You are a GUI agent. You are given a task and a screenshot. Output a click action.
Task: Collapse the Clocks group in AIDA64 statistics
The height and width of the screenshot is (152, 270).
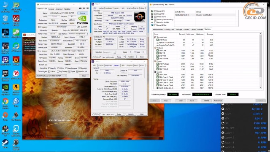pyautogui.click(x=155, y=72)
